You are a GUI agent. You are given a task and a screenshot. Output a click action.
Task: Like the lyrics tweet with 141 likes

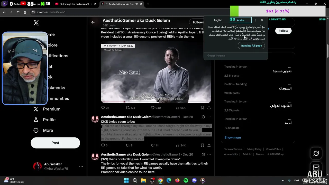(x=155, y=145)
